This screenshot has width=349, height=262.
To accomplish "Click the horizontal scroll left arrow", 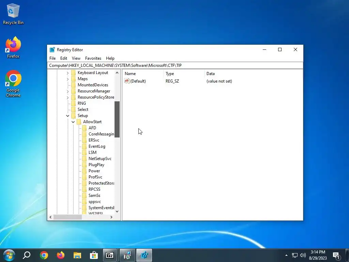I will pyautogui.click(x=50, y=217).
